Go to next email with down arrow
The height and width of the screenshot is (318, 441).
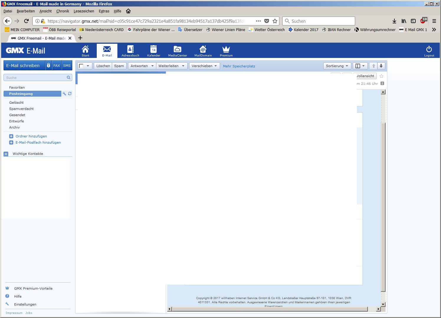(x=381, y=66)
